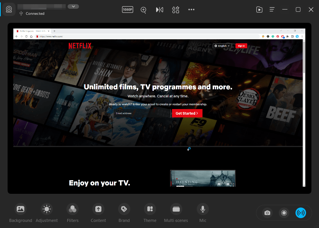
Task: Toggle the blue go-live broadcast button
Action: click(x=301, y=213)
